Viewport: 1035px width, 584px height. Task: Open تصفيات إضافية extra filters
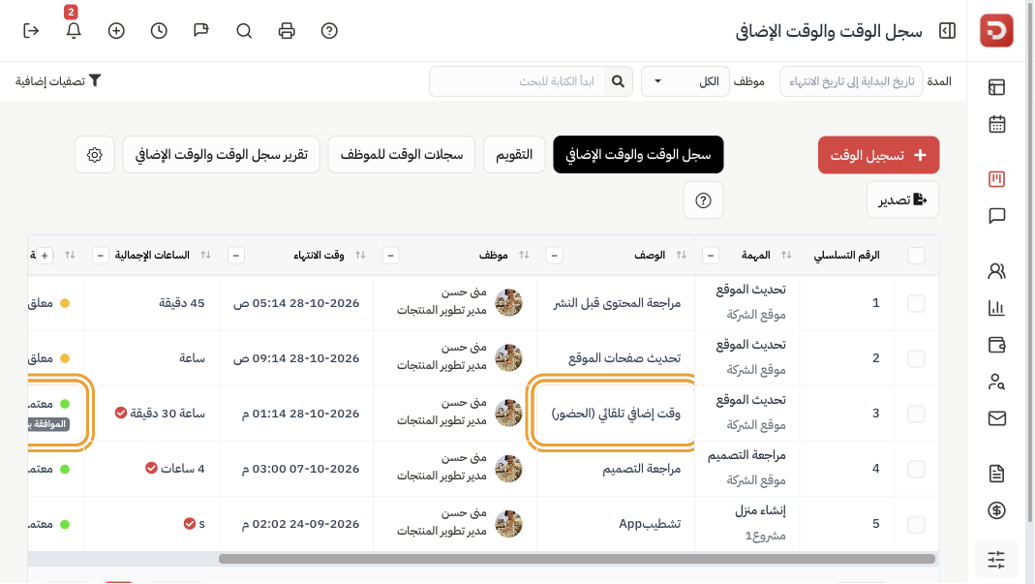pyautogui.click(x=58, y=80)
